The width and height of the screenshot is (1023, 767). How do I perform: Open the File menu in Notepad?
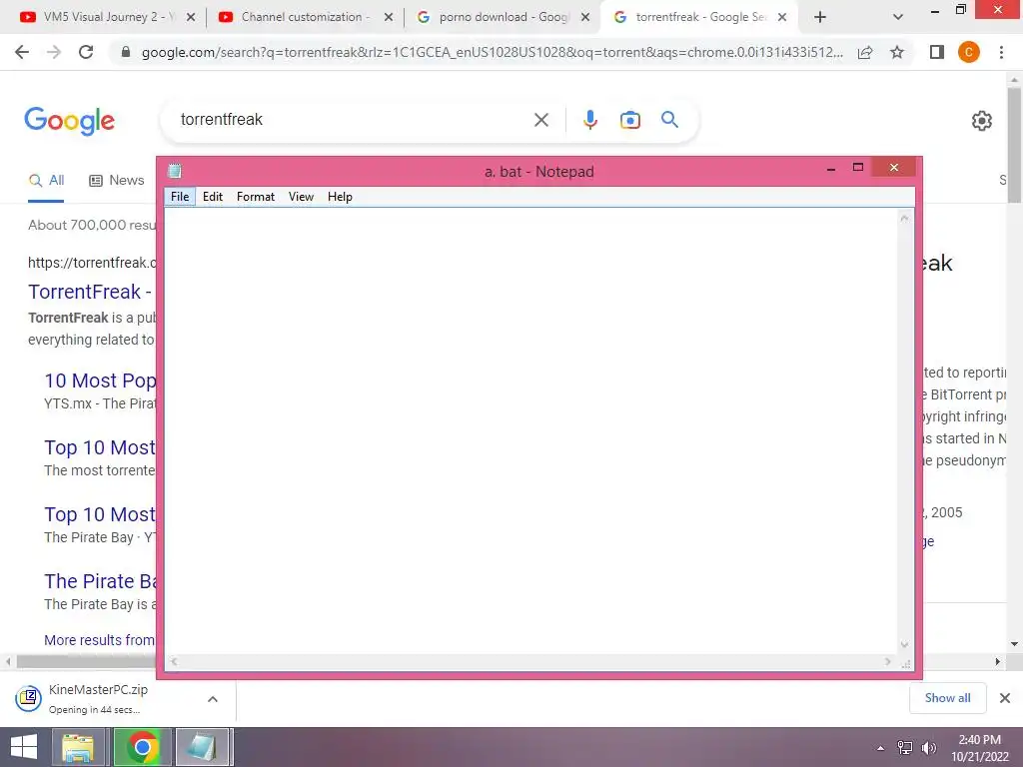[180, 197]
